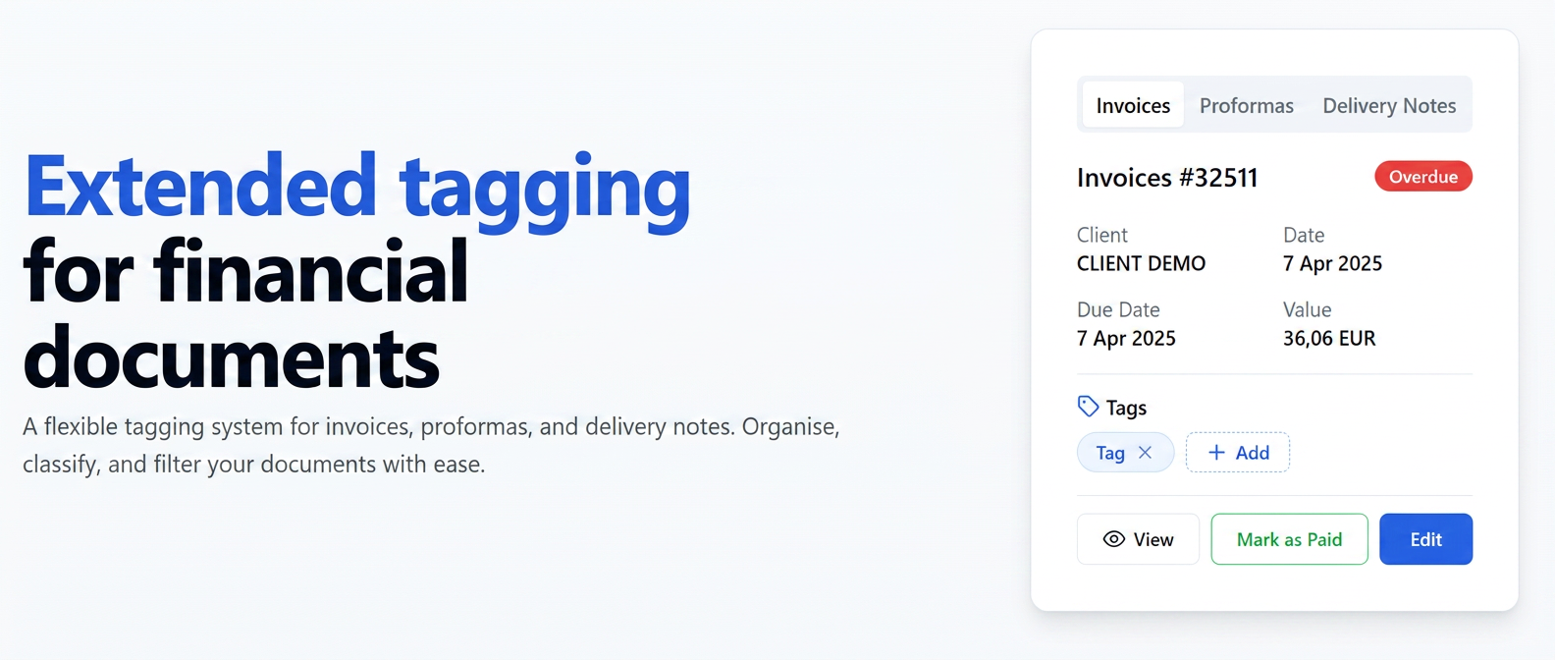Click the 36,06 EUR value

1329,338
